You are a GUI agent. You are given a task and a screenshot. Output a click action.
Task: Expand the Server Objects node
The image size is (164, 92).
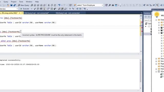[x=156, y=61]
